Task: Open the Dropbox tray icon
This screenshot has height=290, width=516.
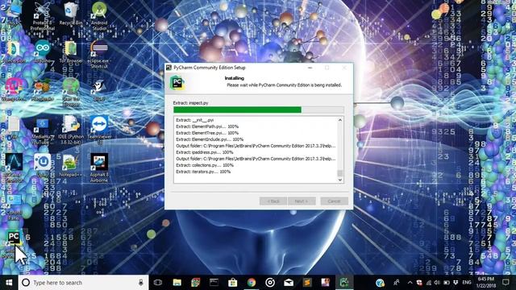Action: coord(456,283)
